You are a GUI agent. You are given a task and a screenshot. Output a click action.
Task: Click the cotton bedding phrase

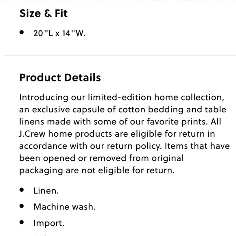[x=151, y=110]
